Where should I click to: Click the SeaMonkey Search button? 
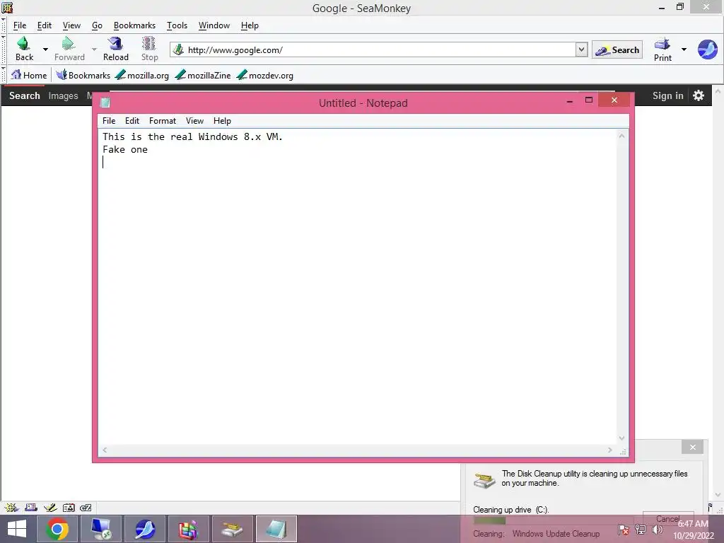[x=617, y=50]
